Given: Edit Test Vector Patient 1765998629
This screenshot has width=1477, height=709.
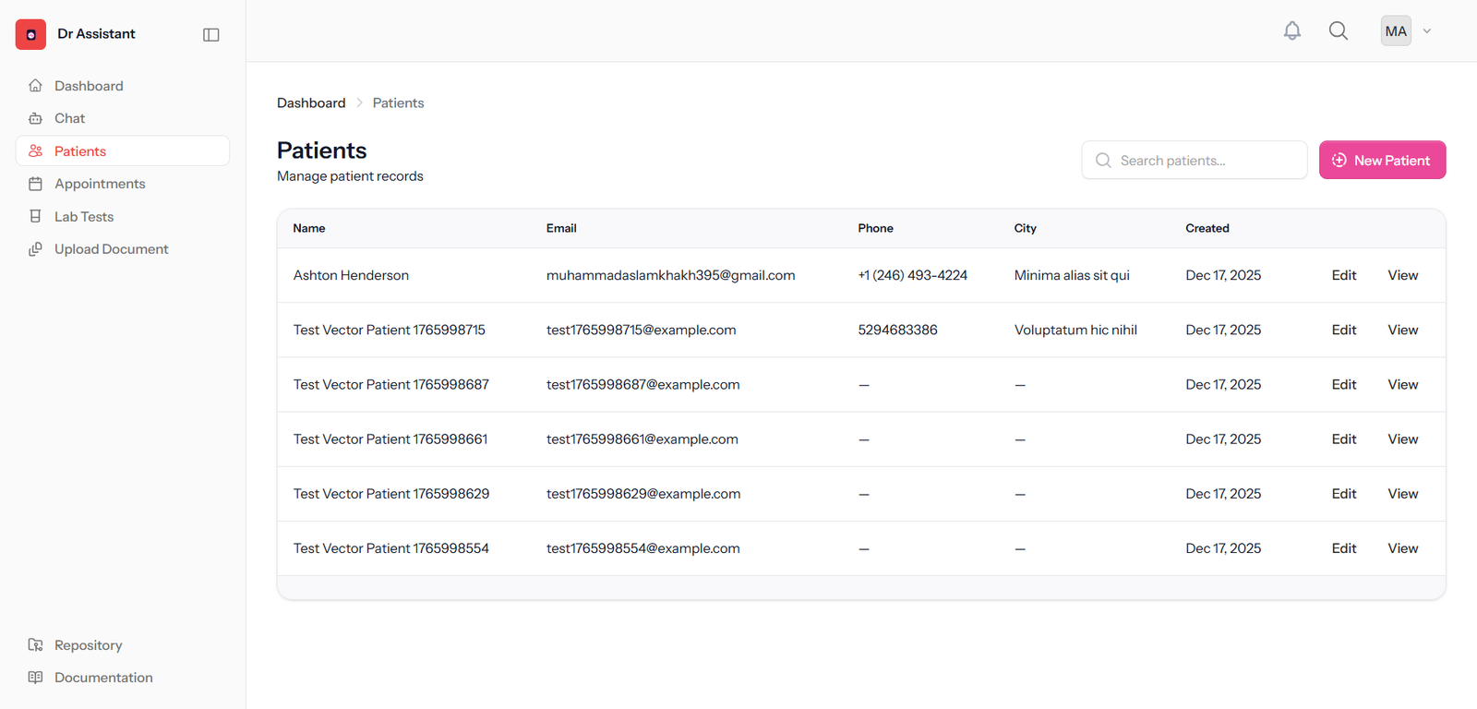Looking at the screenshot, I should tap(1344, 494).
